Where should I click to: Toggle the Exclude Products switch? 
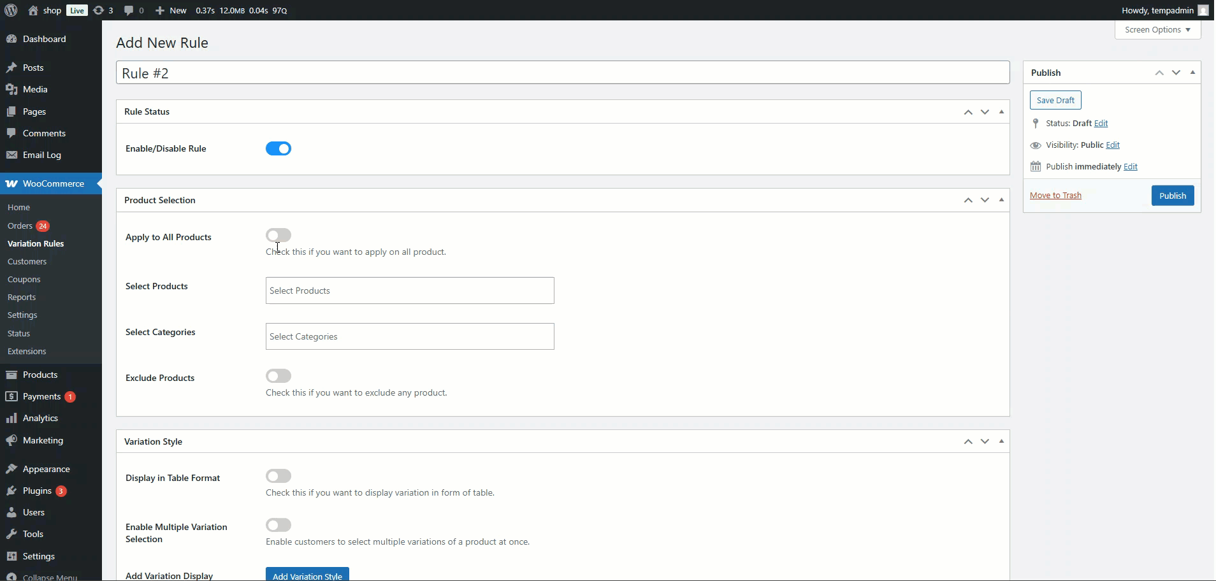click(279, 376)
